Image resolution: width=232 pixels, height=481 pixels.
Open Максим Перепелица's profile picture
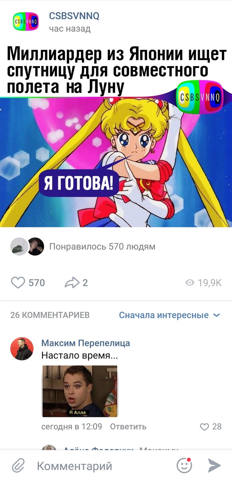coord(22,349)
